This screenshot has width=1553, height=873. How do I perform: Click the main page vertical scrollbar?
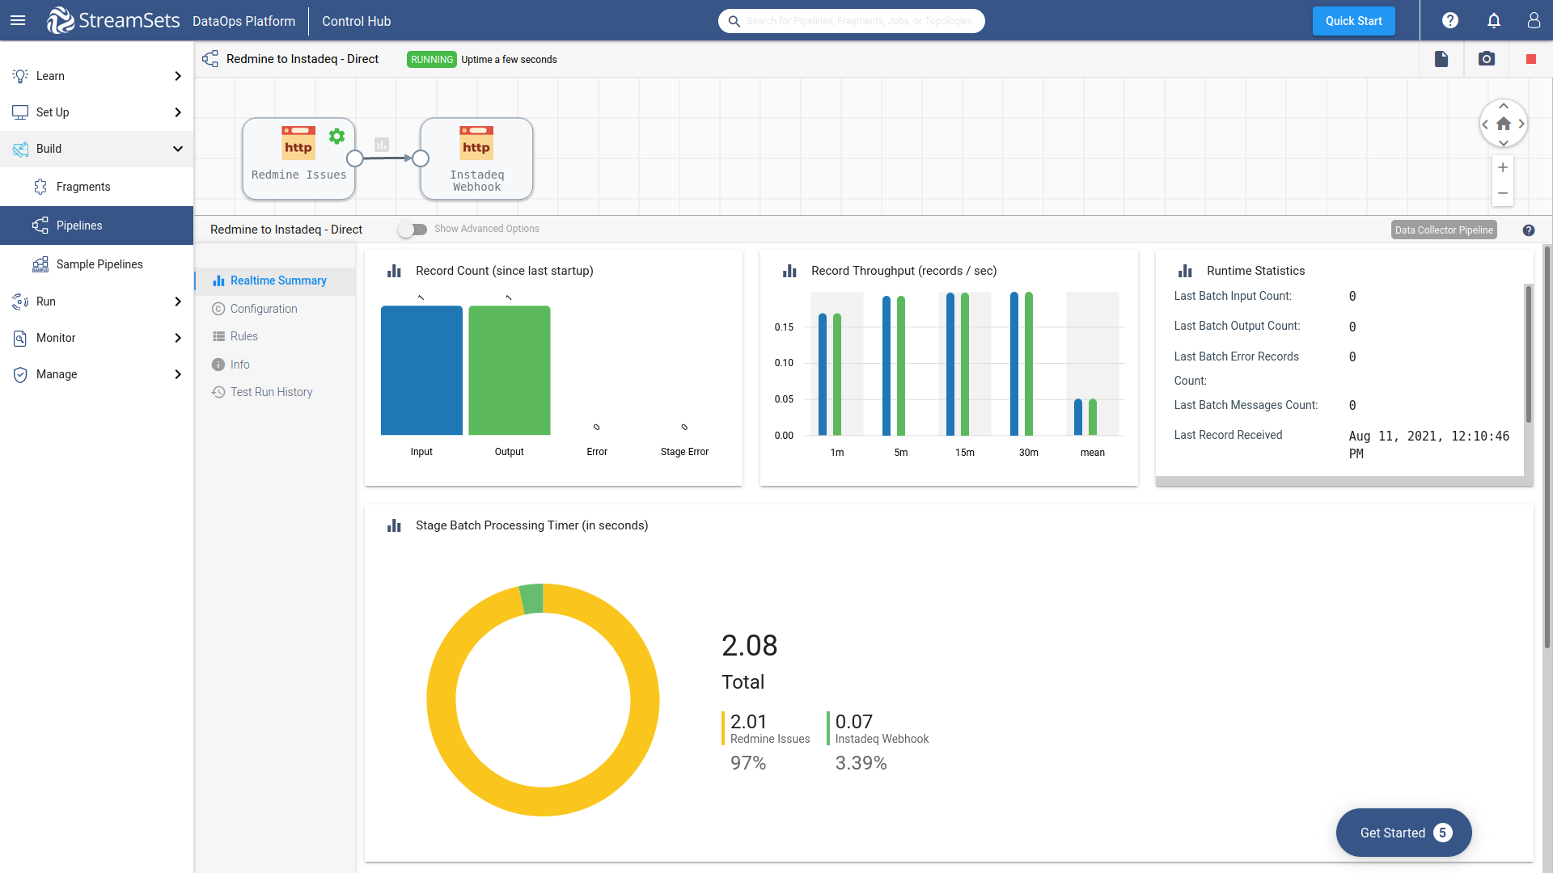tap(1547, 447)
